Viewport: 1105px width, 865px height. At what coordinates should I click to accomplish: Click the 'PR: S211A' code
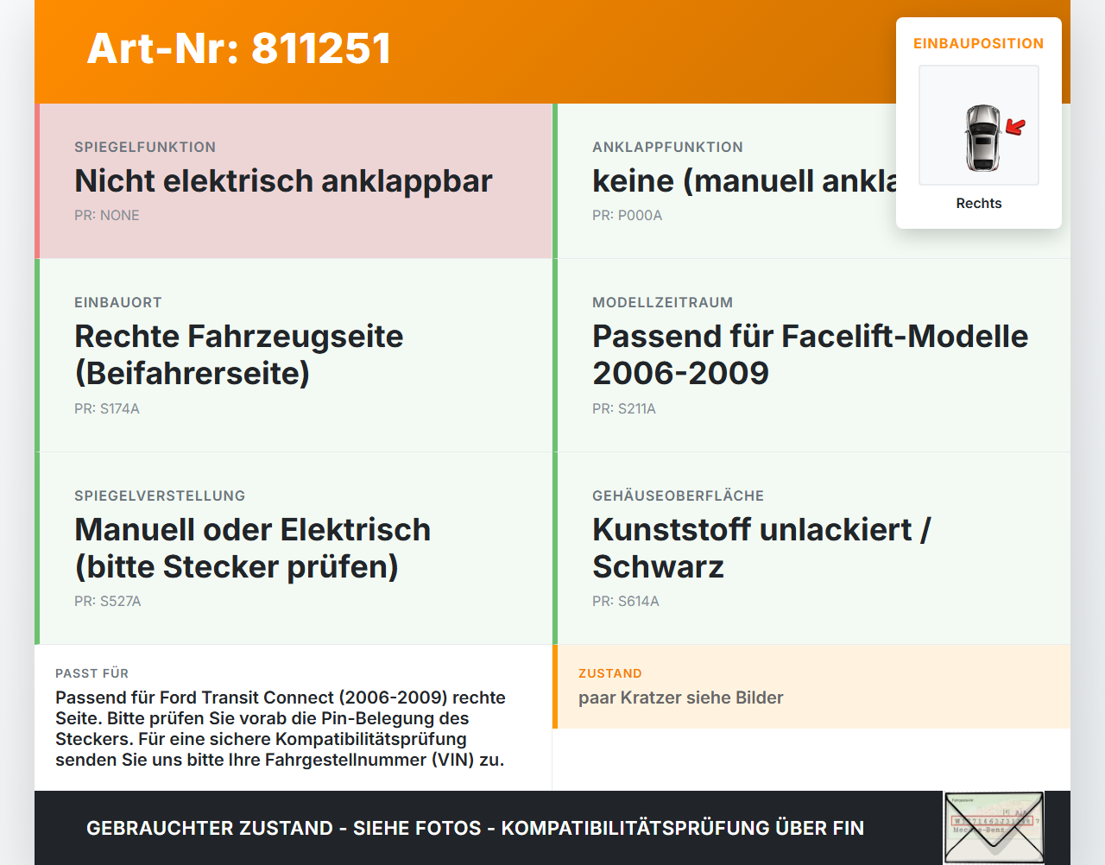click(624, 408)
